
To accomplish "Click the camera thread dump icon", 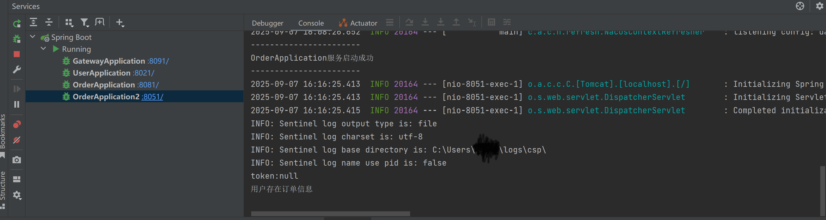I will click(x=17, y=160).
